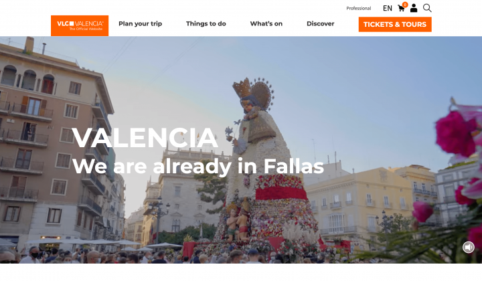The height and width of the screenshot is (281, 482).
Task: Click the We are already in Fallas text
Action: pos(198,166)
